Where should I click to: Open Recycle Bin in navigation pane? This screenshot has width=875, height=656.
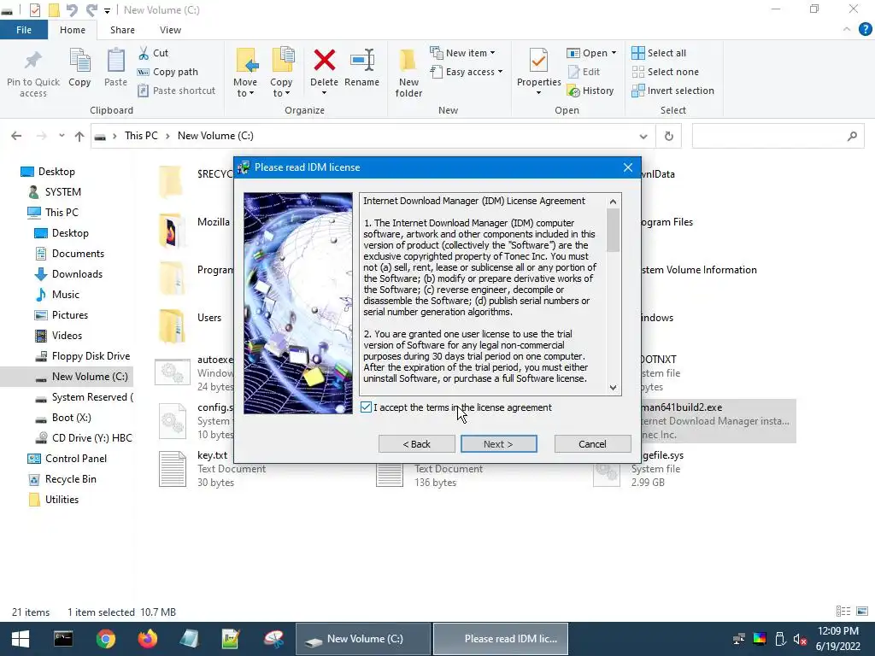70,479
